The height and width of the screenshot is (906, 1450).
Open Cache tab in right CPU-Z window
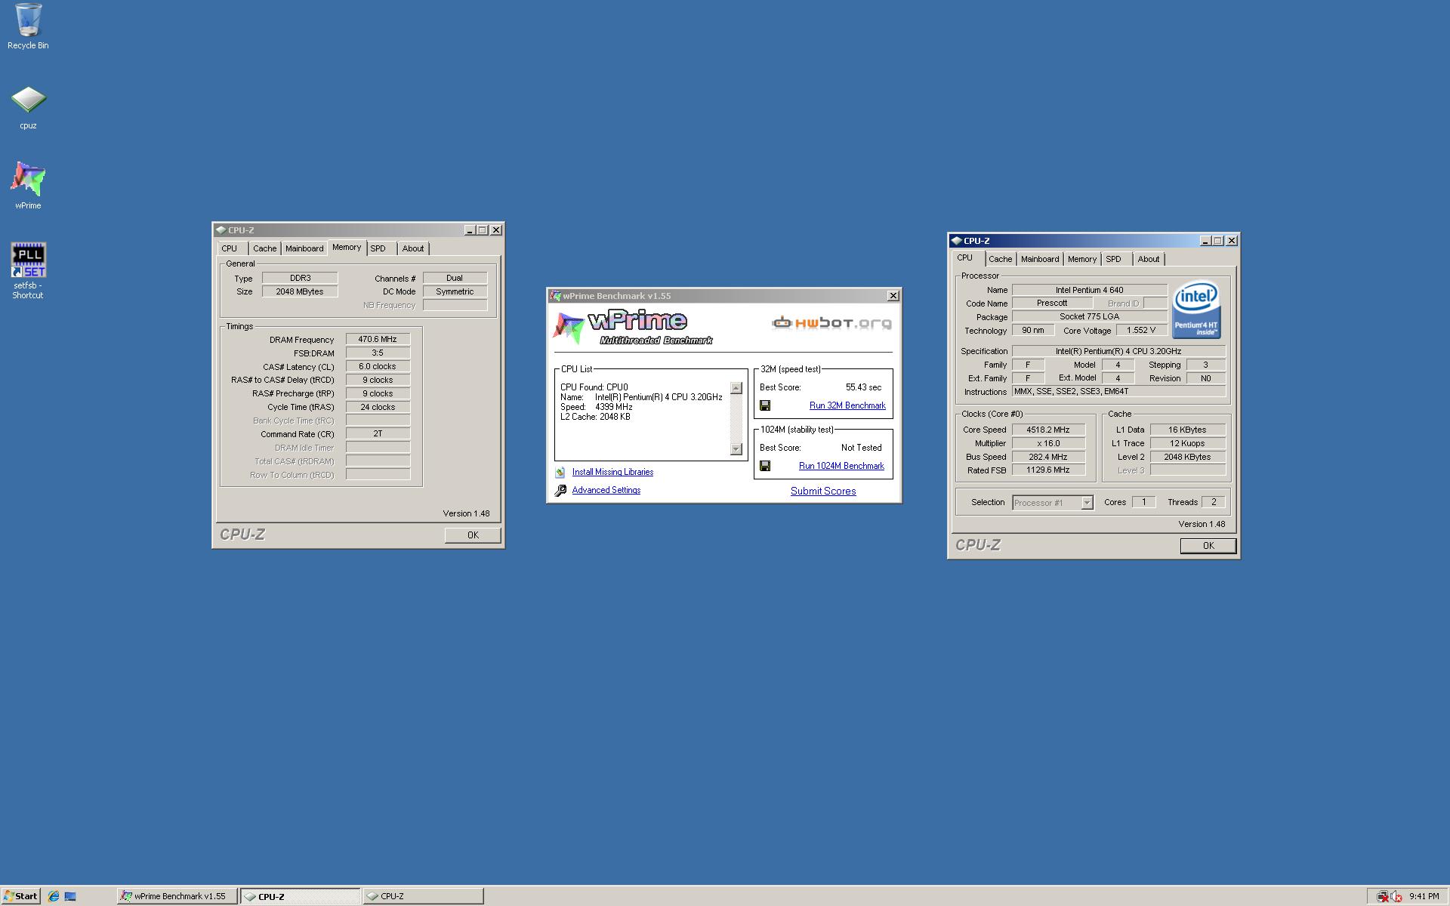pyautogui.click(x=1000, y=259)
